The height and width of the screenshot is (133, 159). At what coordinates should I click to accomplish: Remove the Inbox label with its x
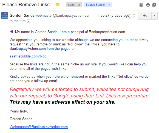tap(79, 5)
